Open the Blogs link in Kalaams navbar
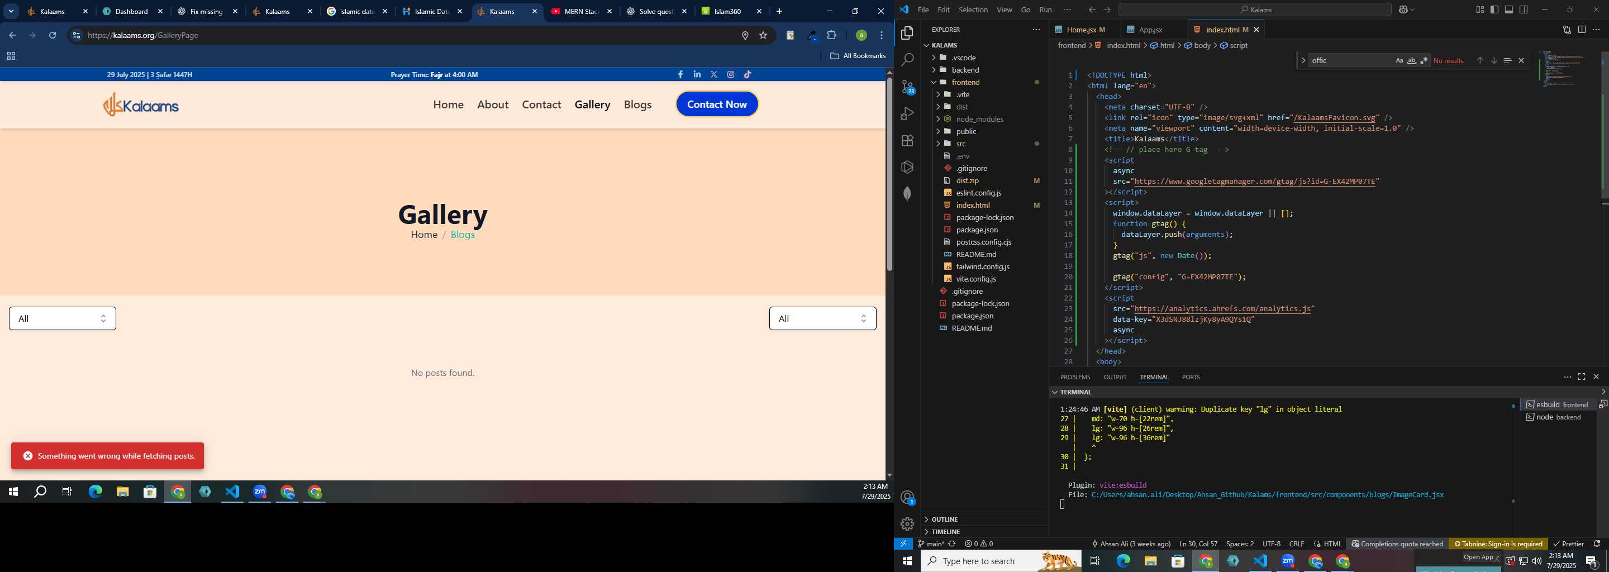 point(637,105)
